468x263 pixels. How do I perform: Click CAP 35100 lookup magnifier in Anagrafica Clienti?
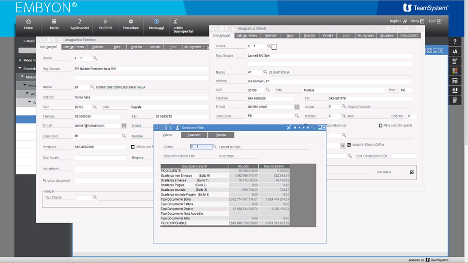(267, 90)
